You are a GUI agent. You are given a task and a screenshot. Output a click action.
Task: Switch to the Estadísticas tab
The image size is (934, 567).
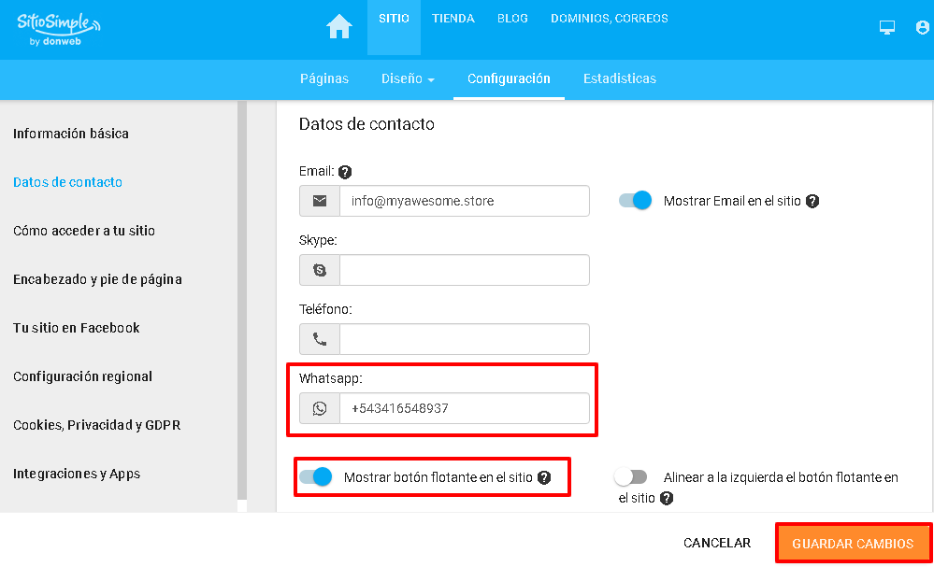click(x=620, y=78)
